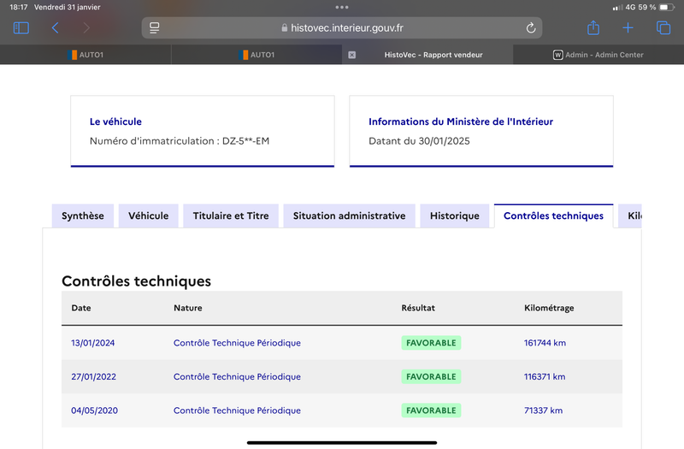Go back with the left arrow
The height and width of the screenshot is (449, 684).
(x=55, y=28)
